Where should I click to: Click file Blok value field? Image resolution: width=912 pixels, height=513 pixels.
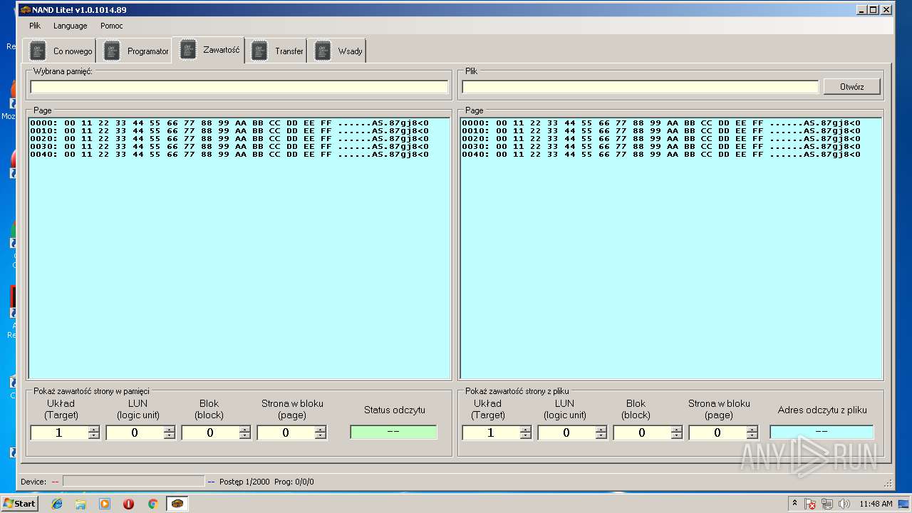642,432
